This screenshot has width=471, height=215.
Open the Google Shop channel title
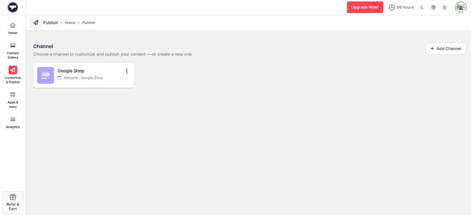click(x=71, y=71)
